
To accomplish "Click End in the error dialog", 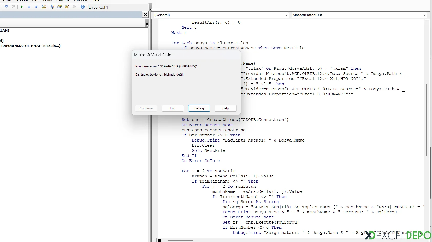I will coord(173,108).
